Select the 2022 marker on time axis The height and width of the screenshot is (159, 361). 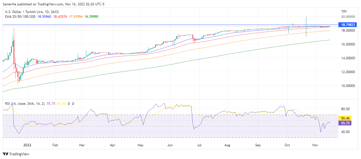pos(27,145)
